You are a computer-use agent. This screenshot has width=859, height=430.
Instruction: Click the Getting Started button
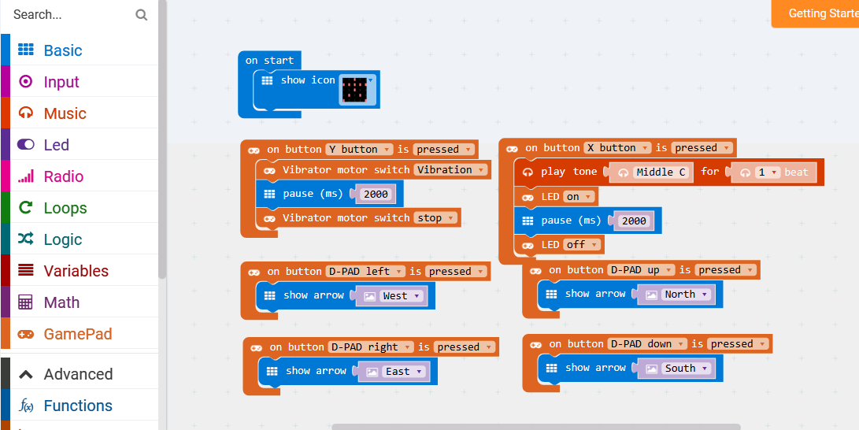[817, 13]
